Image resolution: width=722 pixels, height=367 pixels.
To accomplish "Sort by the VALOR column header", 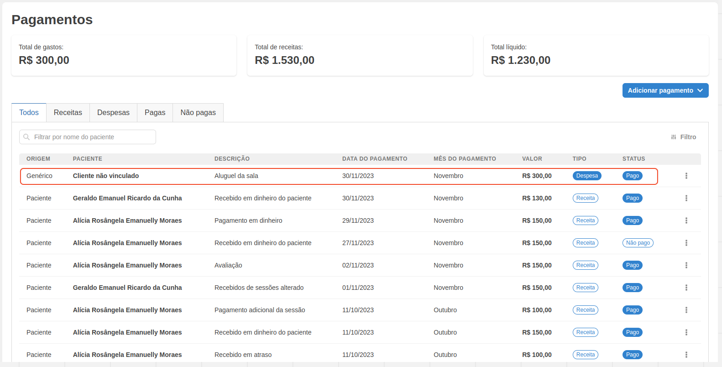I will [532, 159].
